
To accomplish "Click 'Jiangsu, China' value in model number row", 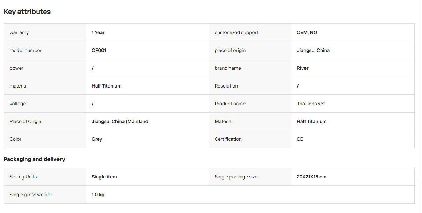I will [313, 50].
